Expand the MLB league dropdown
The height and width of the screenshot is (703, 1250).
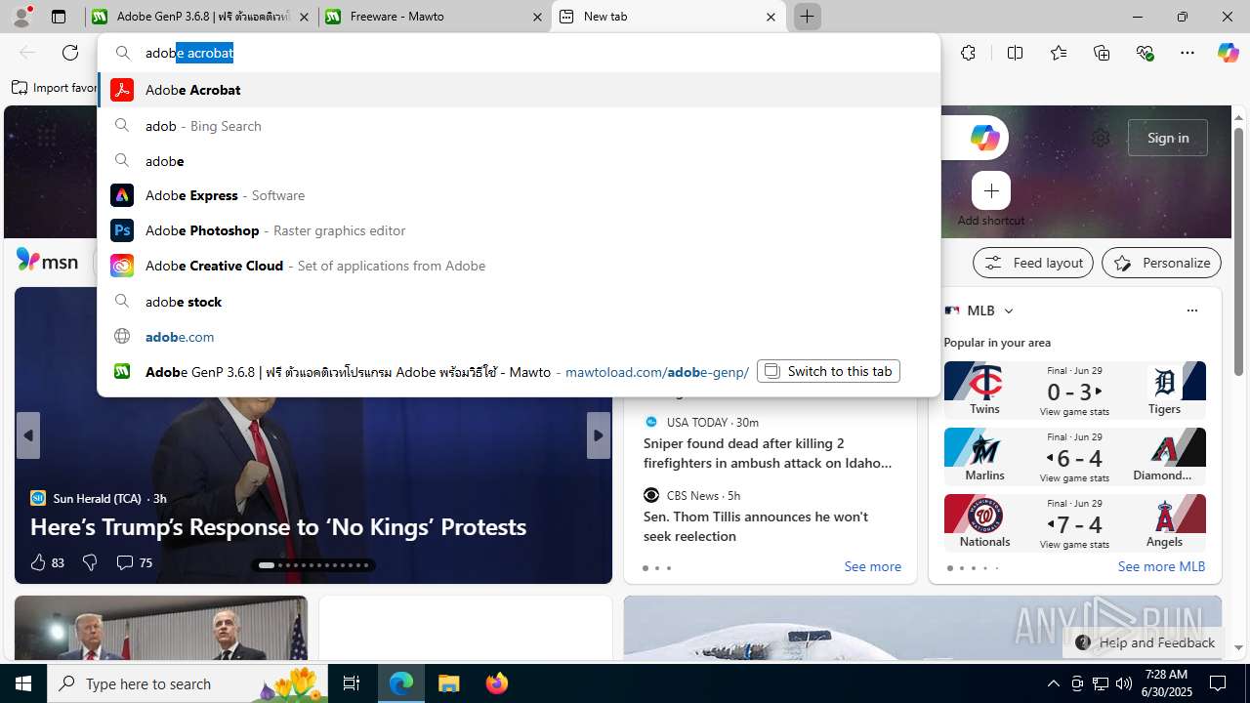pyautogui.click(x=1009, y=310)
